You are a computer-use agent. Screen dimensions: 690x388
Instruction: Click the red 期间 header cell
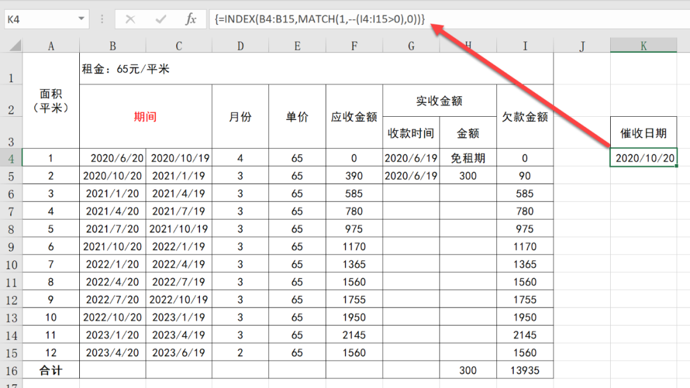coord(146,116)
